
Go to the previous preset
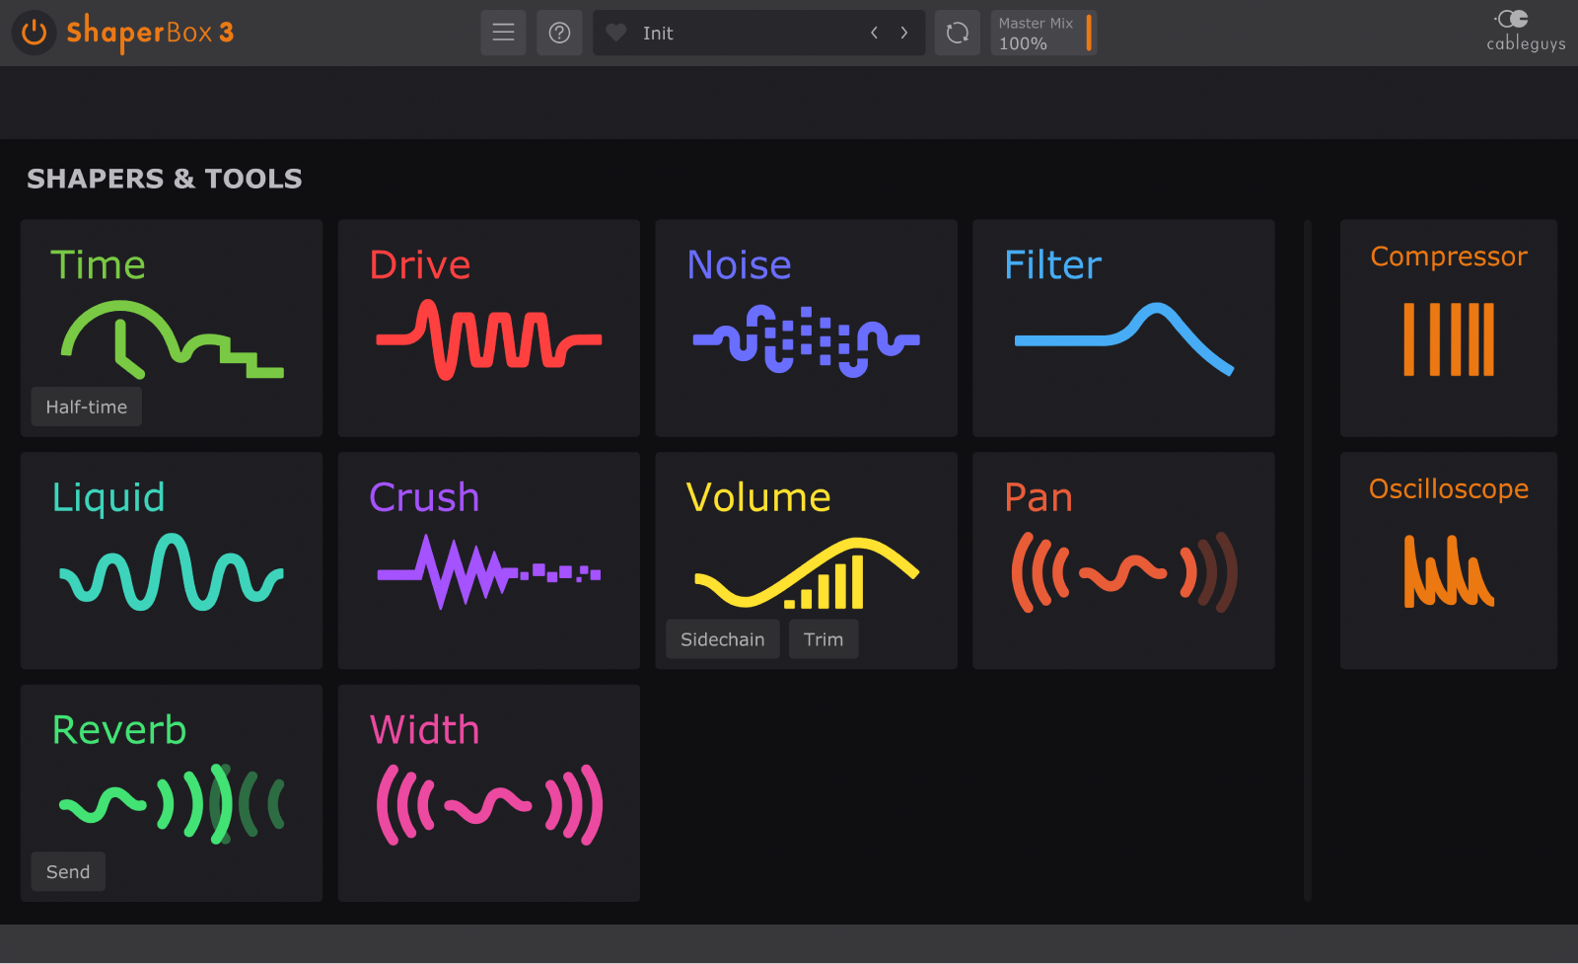pos(874,32)
